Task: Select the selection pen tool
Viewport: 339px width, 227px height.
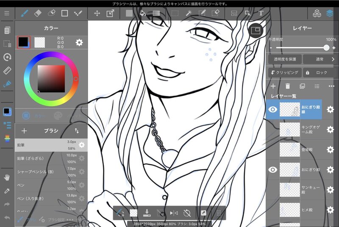Action: point(202,13)
